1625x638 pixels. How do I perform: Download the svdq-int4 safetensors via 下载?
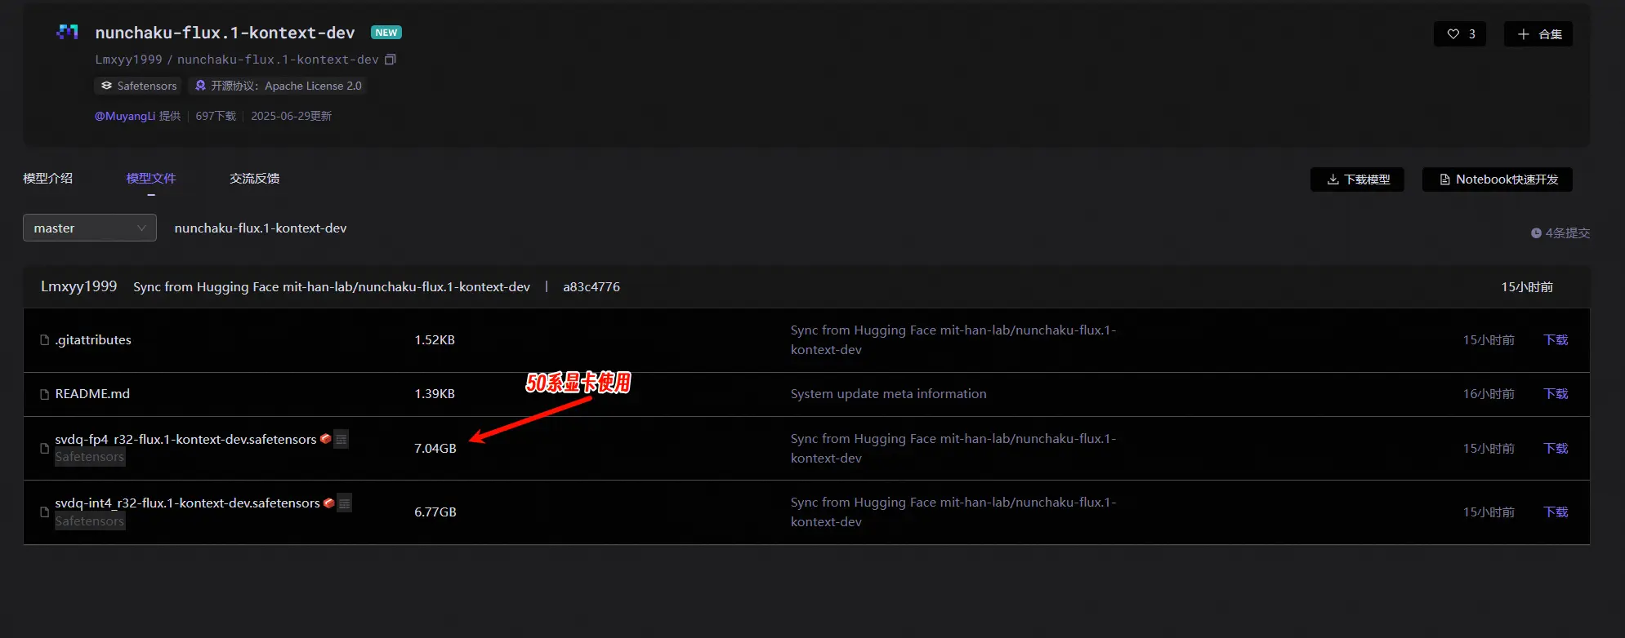[1556, 512]
